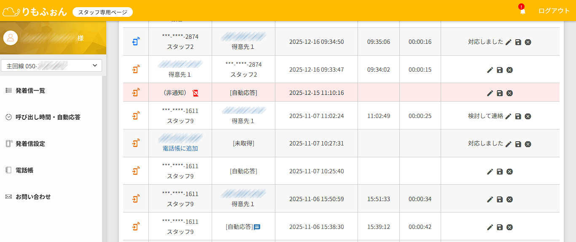This screenshot has height=242, width=576.
Task: Save memo on 2025-12-16 09:33:47 row
Action: click(500, 70)
